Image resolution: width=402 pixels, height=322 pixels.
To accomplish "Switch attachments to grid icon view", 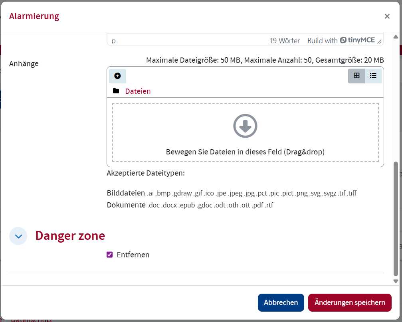I will click(x=356, y=75).
